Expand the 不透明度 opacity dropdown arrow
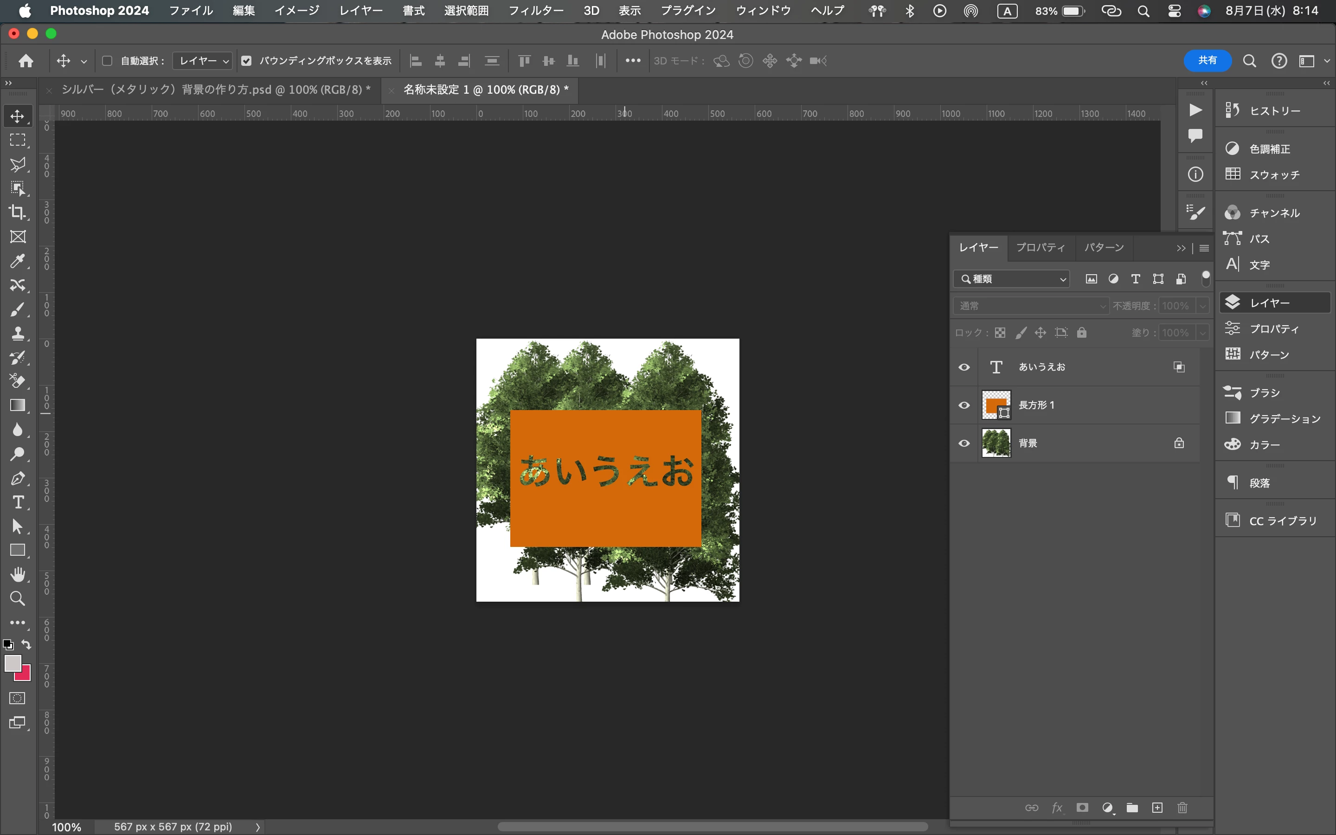This screenshot has width=1336, height=835. pyautogui.click(x=1202, y=306)
